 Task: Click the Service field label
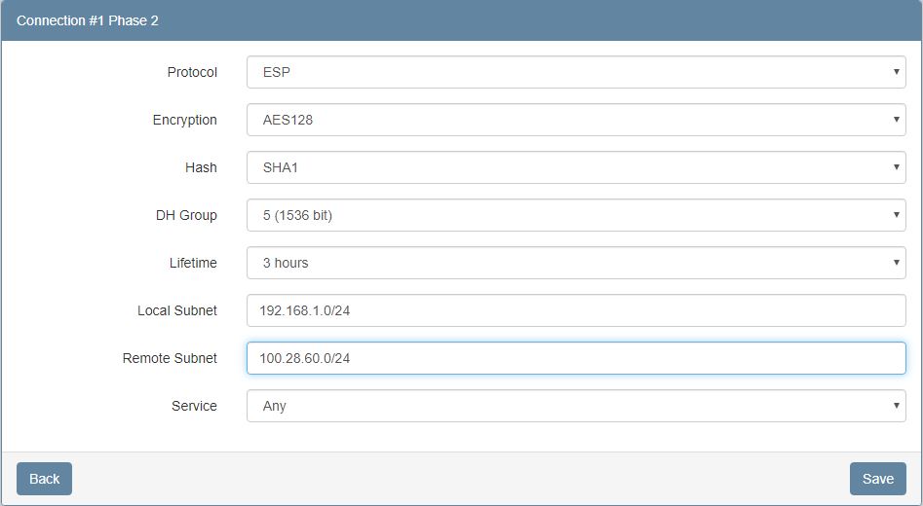[194, 406]
